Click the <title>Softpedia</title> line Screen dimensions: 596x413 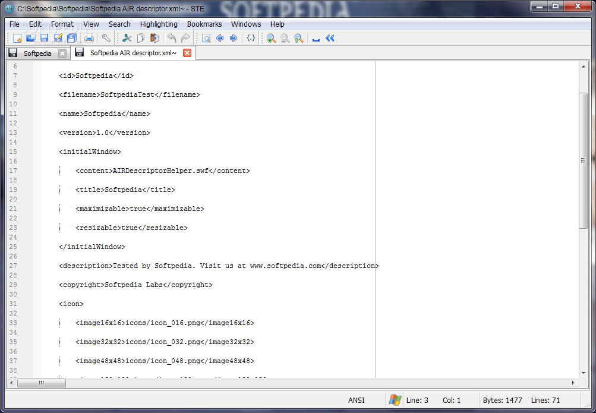pos(125,190)
